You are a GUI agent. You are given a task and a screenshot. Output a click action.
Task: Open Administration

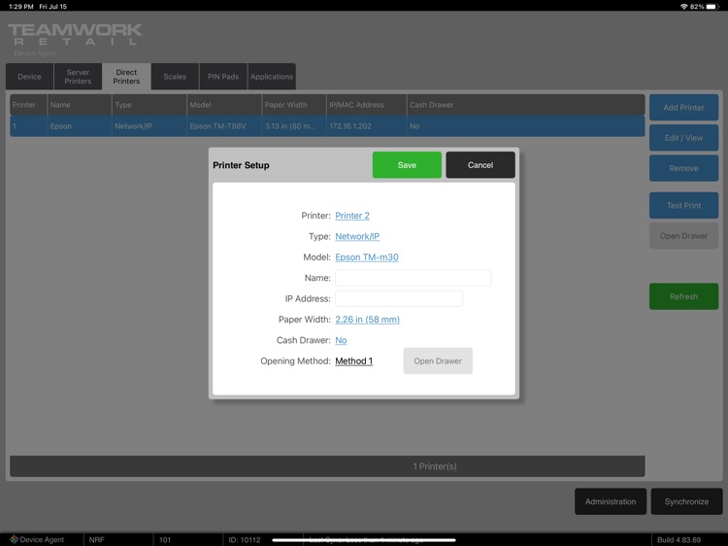pyautogui.click(x=611, y=501)
